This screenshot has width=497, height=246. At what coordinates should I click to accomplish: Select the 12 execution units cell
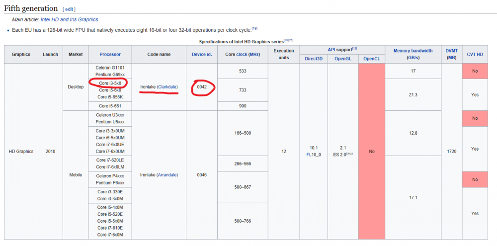(284, 151)
